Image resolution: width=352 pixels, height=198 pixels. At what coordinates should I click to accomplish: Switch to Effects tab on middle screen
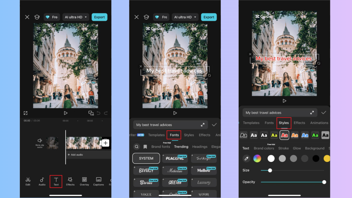point(205,135)
